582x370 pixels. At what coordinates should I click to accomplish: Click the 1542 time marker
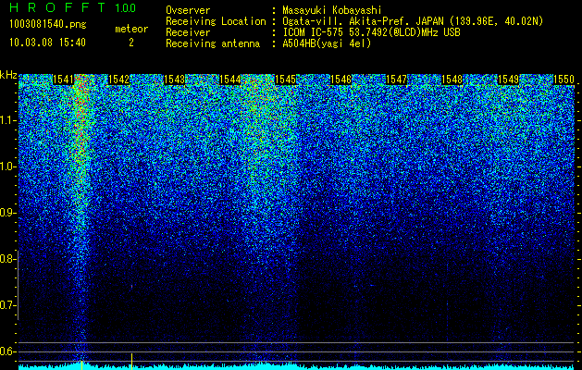tap(118, 79)
